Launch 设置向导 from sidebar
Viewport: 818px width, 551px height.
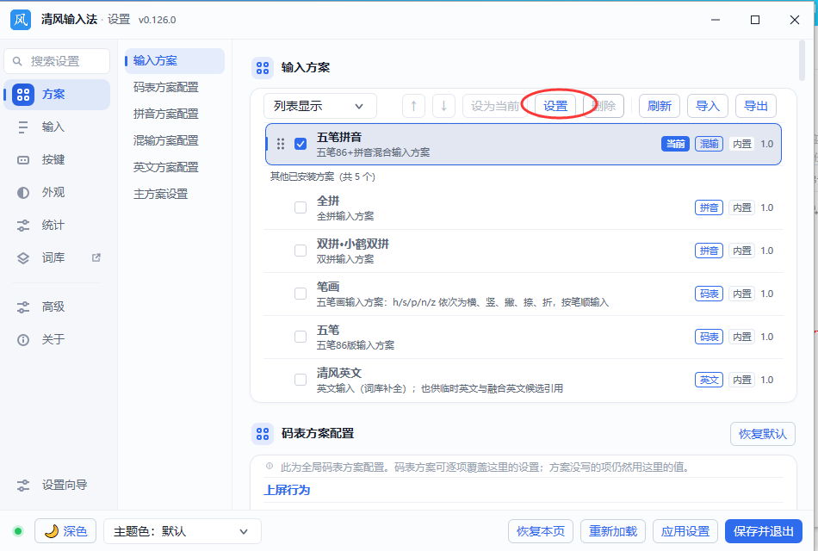coord(57,486)
